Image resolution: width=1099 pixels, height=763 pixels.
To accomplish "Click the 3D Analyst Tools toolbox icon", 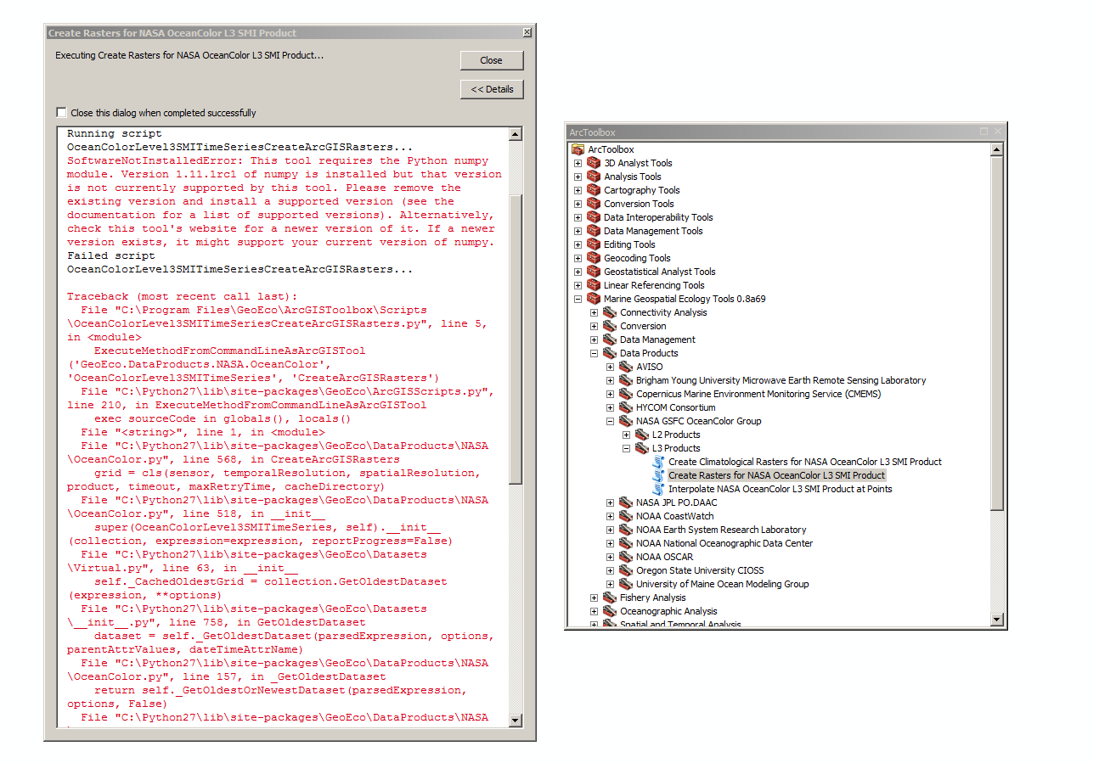I will click(594, 163).
